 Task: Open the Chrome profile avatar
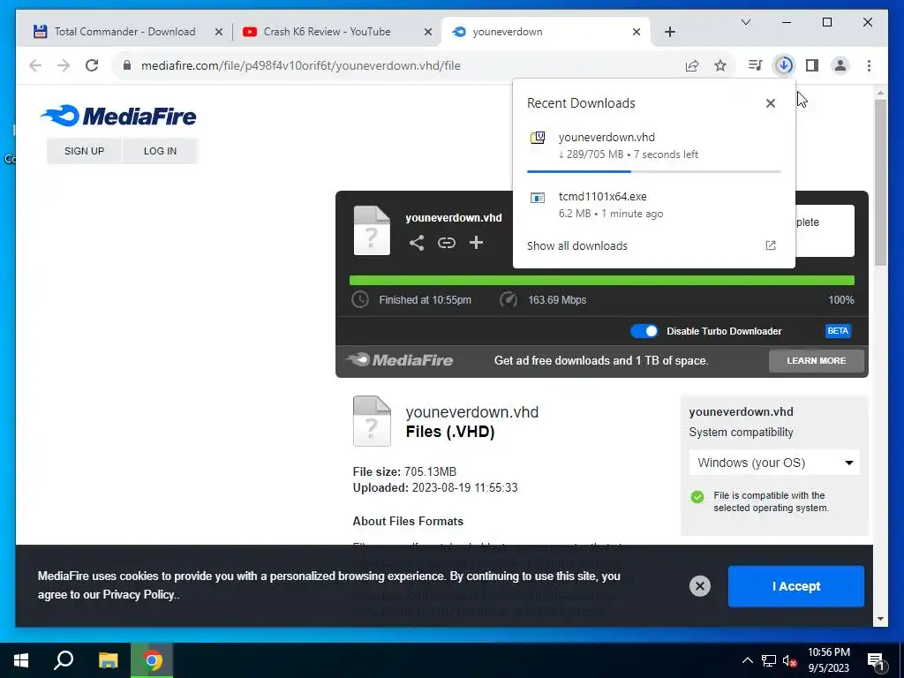[x=840, y=65]
